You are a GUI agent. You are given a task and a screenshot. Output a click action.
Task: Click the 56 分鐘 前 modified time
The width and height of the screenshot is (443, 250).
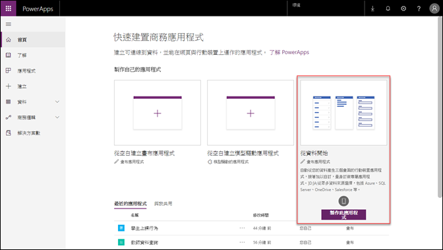pos(262,243)
